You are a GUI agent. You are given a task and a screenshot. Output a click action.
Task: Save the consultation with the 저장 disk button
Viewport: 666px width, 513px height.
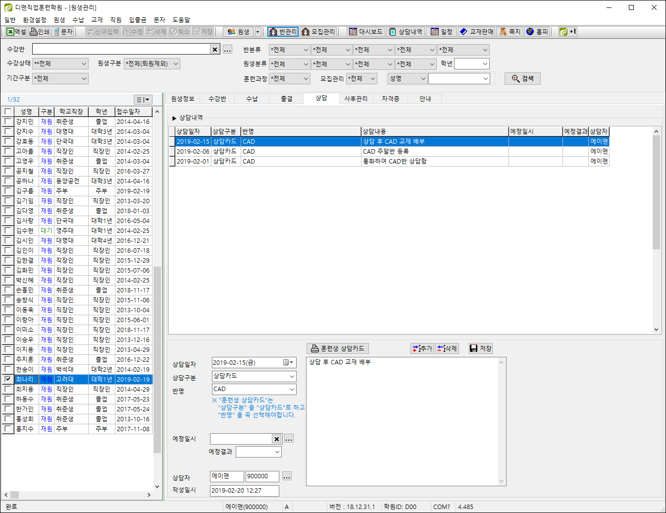[481, 348]
